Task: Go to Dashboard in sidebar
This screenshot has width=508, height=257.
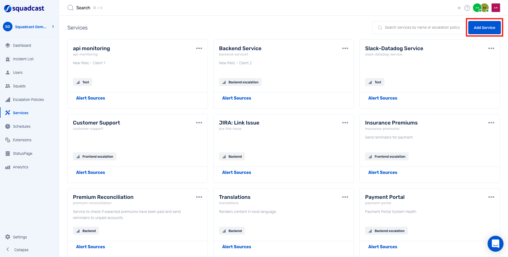Action: 22,45
